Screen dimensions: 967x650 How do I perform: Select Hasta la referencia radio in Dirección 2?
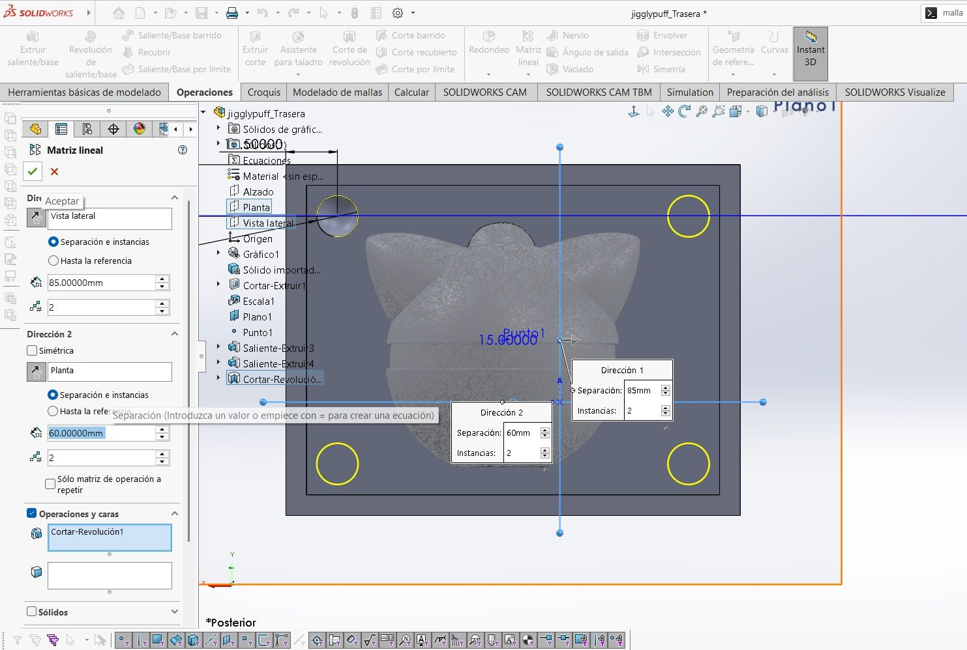click(53, 411)
